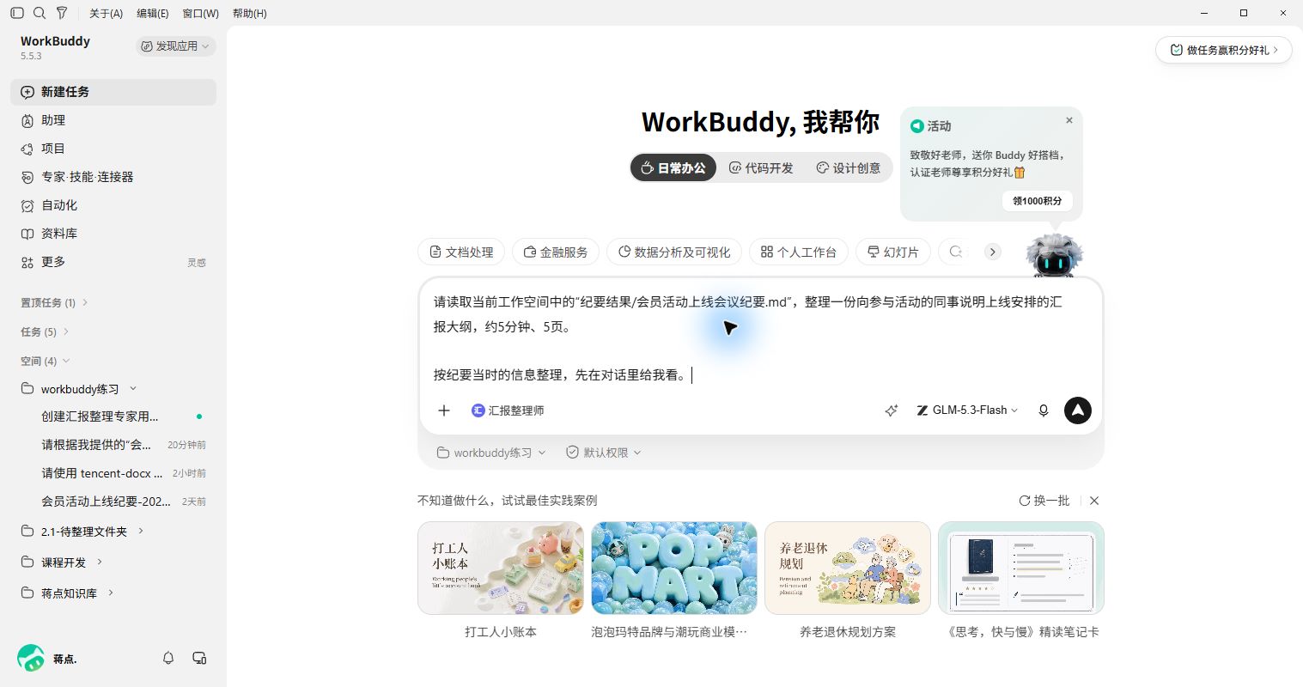This screenshot has width=1303, height=687.
Task: Click the chat feedback icon beside the bell
Action: point(199,658)
